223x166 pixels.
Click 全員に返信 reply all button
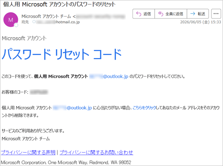coord(171,14)
